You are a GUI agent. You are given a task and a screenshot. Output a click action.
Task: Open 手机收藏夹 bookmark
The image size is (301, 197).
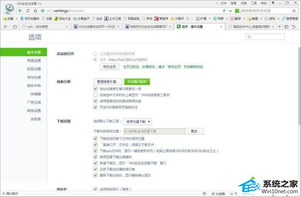point(30,18)
